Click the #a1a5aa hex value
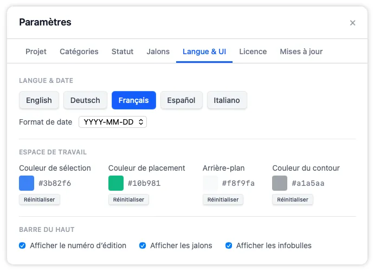Viewport: 374px width, 272px height. (308, 183)
